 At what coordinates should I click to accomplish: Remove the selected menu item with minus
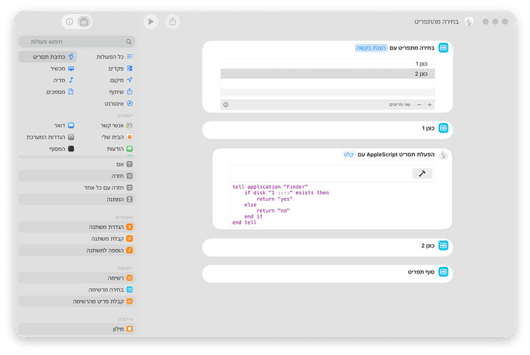point(418,105)
